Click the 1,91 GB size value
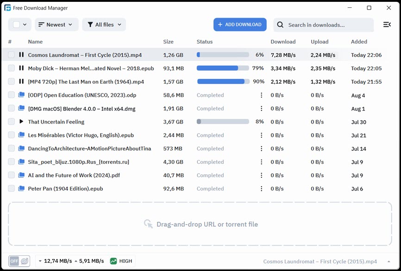Screen dimensions: 401x271 click(x=173, y=109)
